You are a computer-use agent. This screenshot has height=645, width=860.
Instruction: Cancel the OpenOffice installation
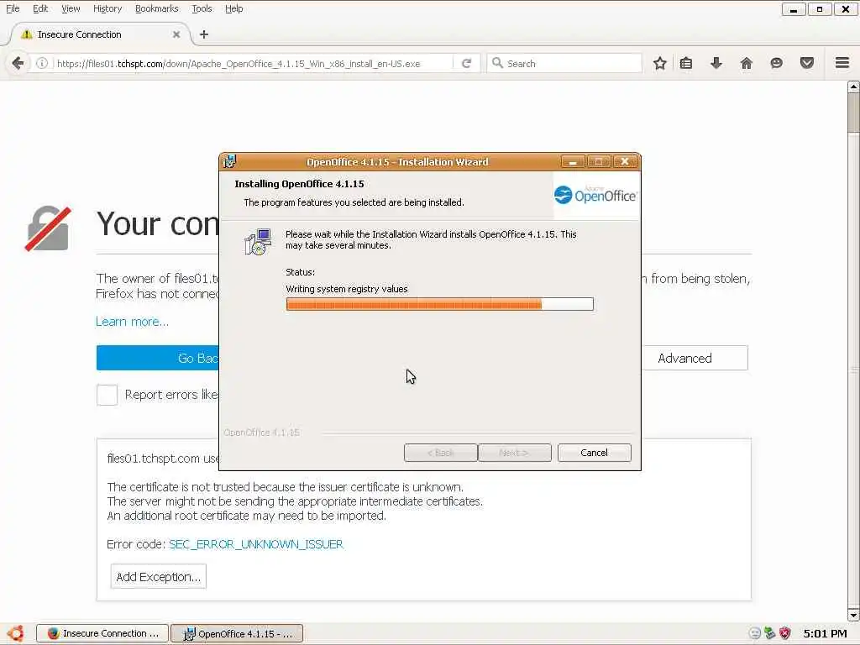coord(594,453)
